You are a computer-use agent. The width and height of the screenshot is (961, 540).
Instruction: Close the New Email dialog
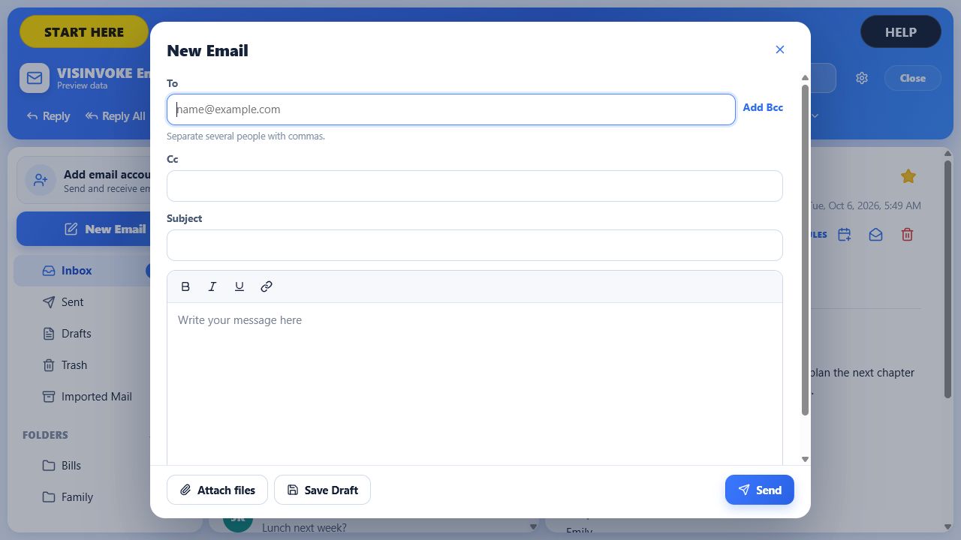(x=780, y=49)
